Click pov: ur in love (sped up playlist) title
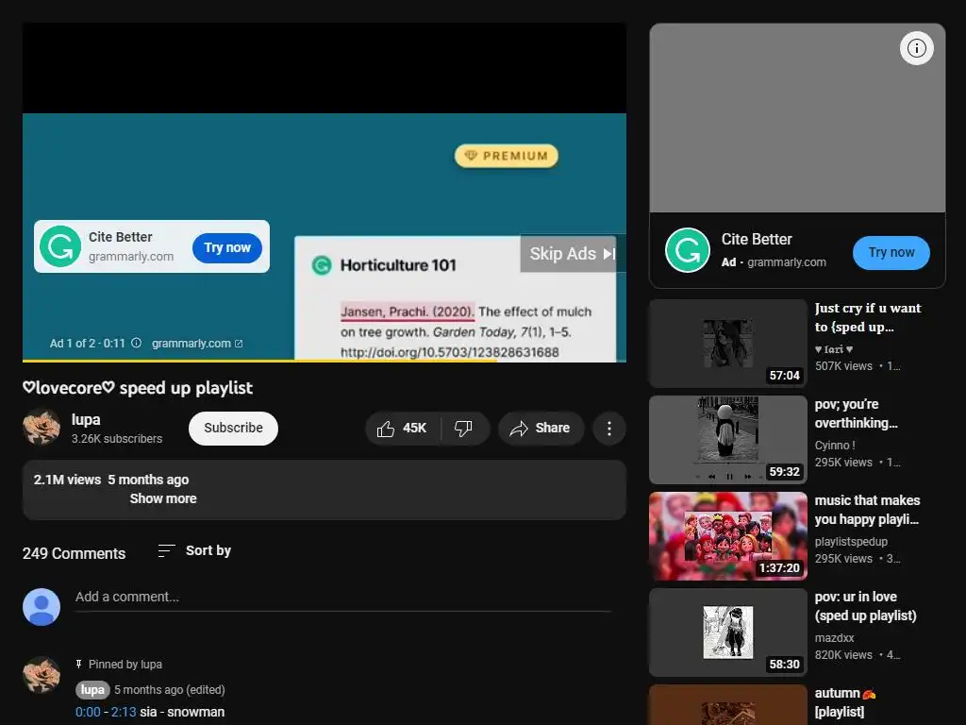Viewport: 966px width, 725px height. [x=866, y=606]
